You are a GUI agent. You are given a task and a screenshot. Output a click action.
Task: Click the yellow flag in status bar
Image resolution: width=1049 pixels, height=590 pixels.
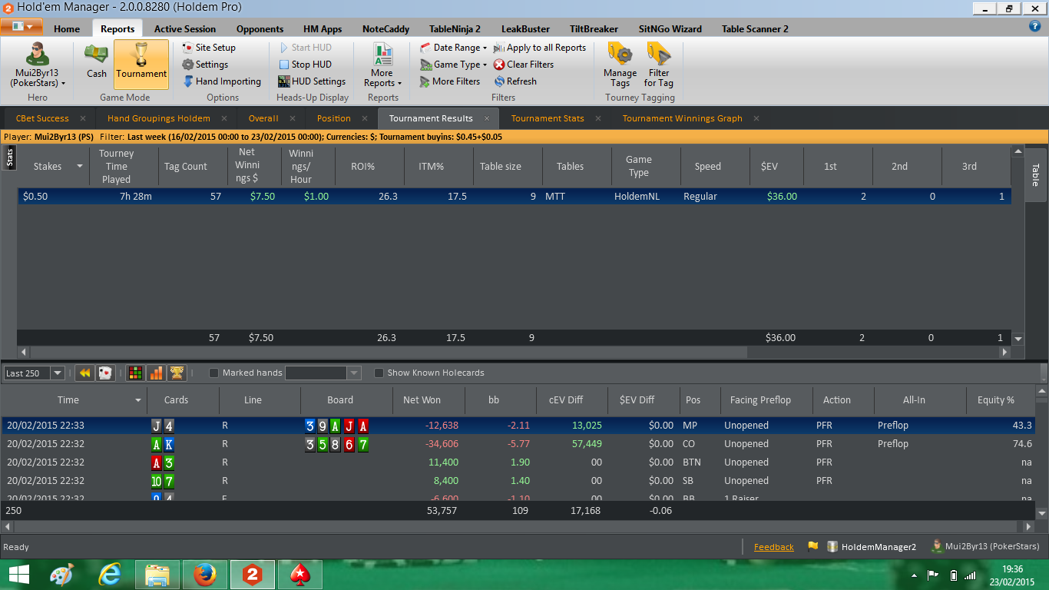click(812, 547)
